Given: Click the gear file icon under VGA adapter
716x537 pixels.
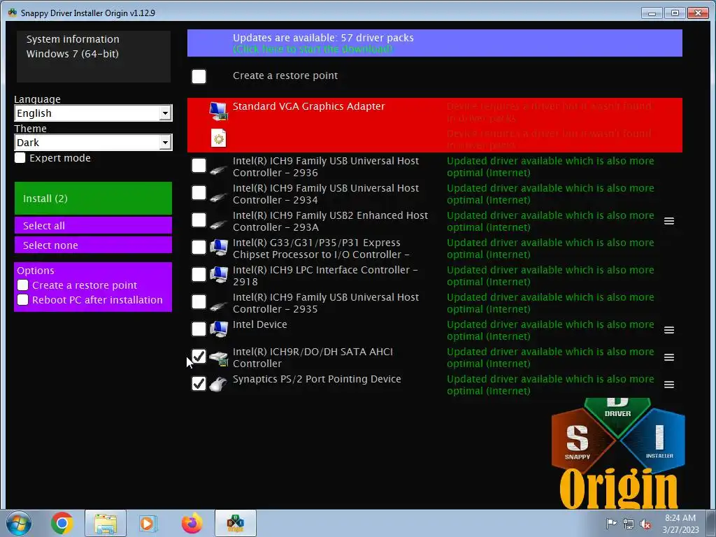Looking at the screenshot, I should [219, 138].
